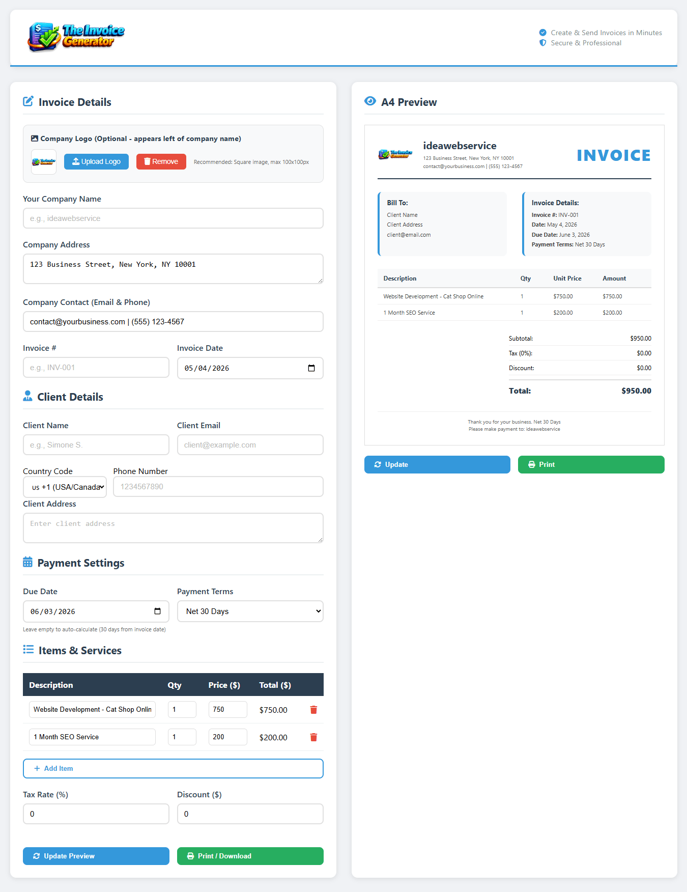This screenshot has height=892, width=687.
Task: Click the Invoice Details edit icon
Action: coord(28,101)
